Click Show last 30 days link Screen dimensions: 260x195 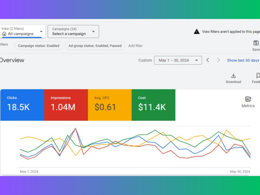pyautogui.click(x=243, y=60)
